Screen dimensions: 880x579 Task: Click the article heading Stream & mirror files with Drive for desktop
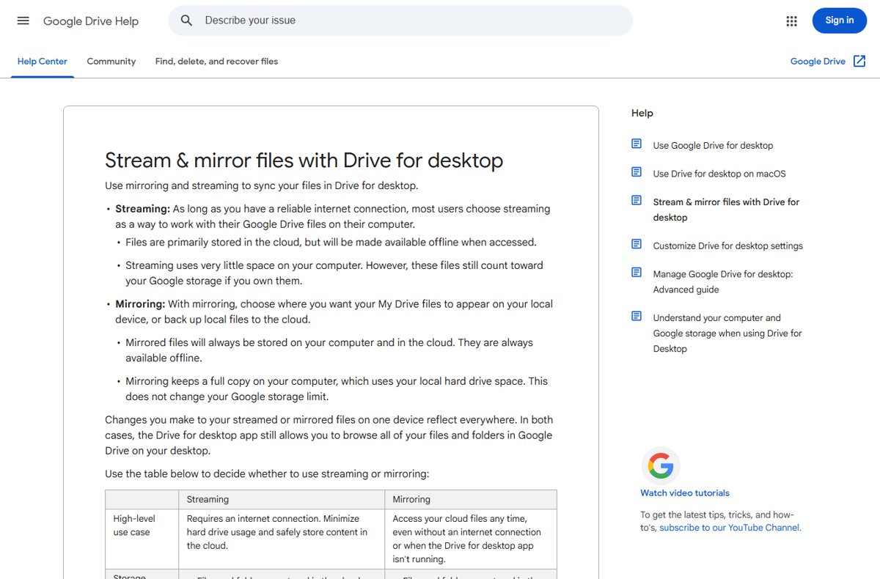pos(304,161)
